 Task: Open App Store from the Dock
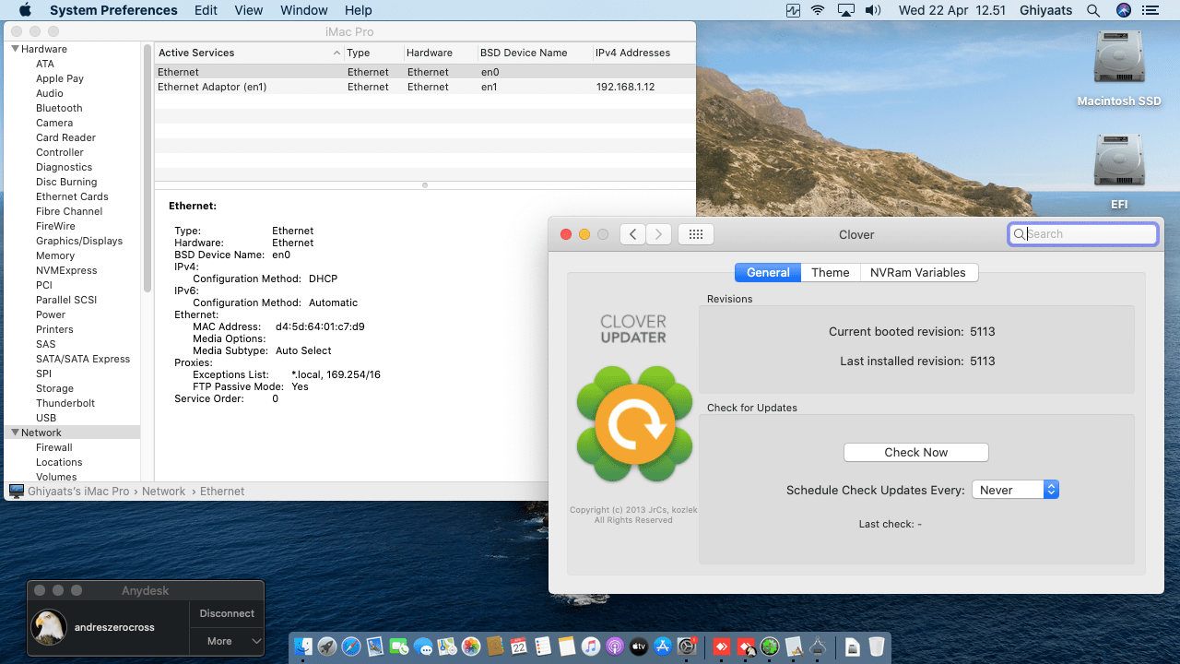(663, 647)
